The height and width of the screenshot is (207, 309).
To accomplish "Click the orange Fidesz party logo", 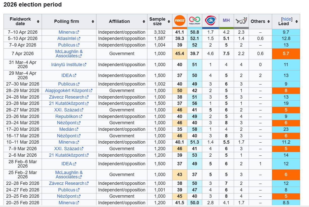I will point(179,21).
